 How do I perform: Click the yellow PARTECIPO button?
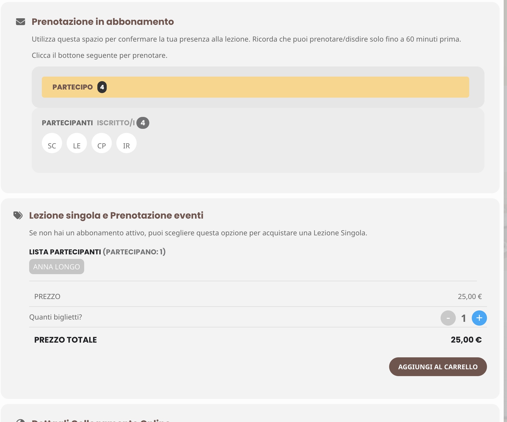point(256,87)
